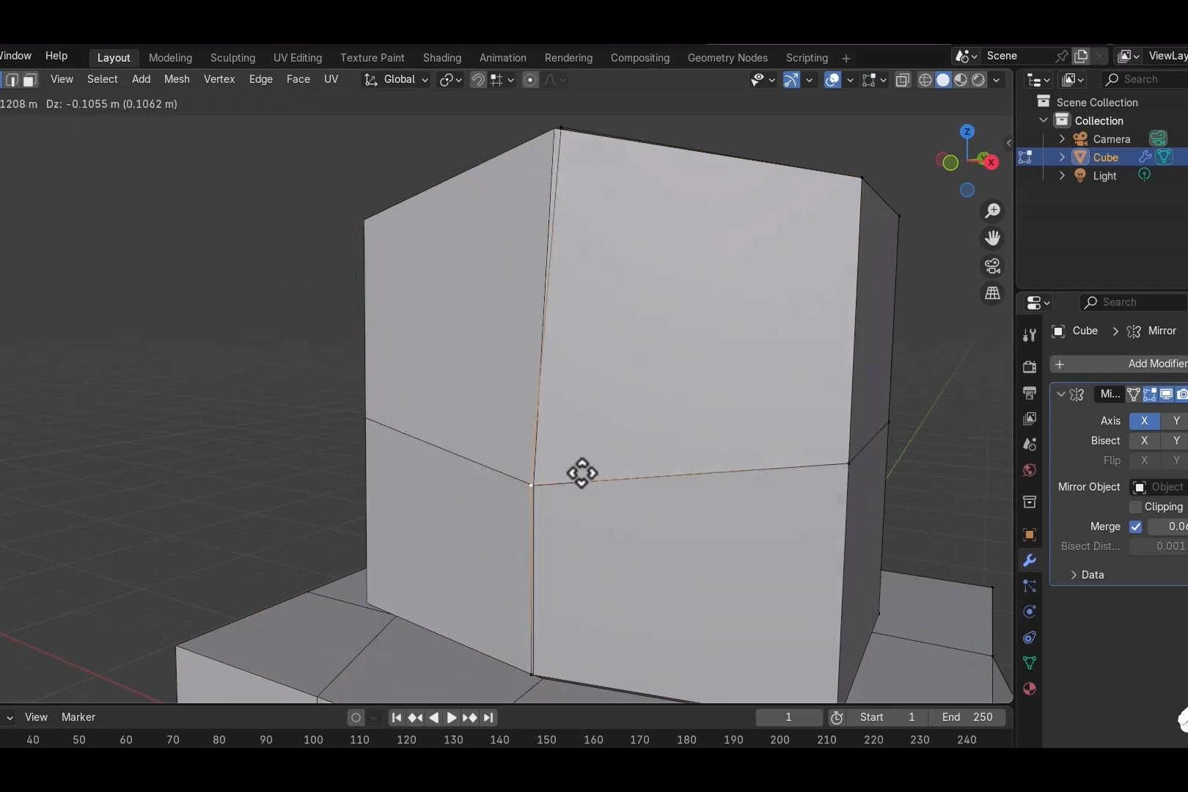Enable the Clipping checkbox
1188x792 pixels.
1135,507
